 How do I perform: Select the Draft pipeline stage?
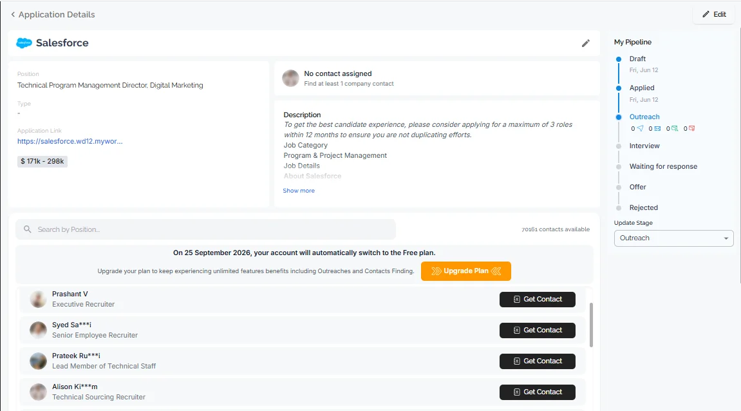(637, 59)
